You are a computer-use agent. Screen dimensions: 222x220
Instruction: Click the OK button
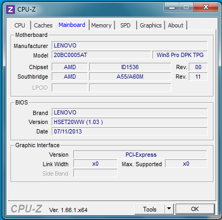[195, 209]
